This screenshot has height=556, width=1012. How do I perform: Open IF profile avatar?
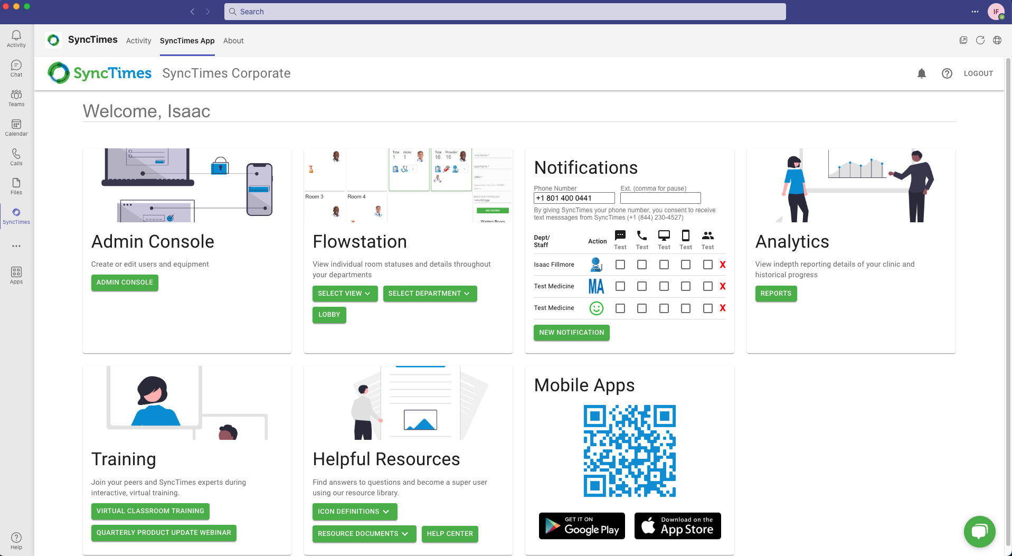point(996,12)
